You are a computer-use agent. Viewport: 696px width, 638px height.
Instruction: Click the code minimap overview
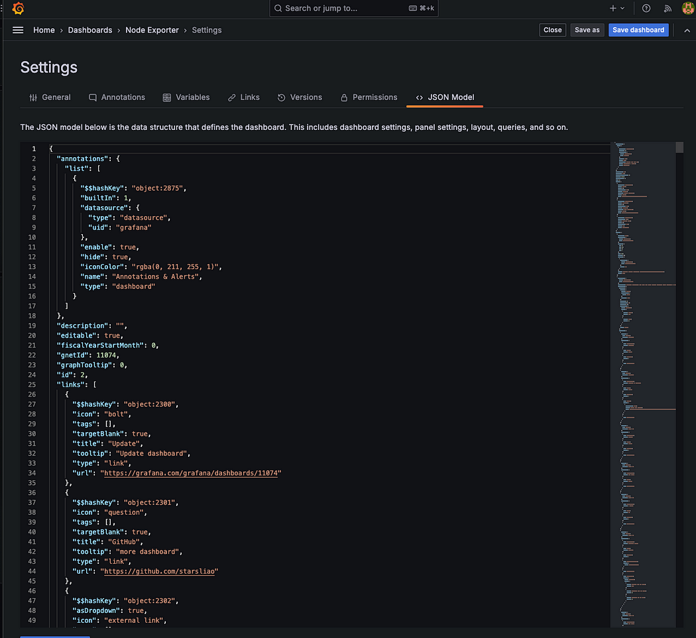click(643, 385)
